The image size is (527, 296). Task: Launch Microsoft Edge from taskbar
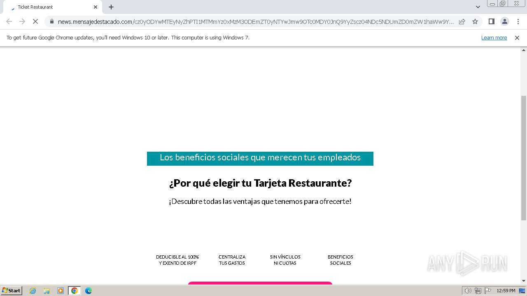(x=89, y=291)
